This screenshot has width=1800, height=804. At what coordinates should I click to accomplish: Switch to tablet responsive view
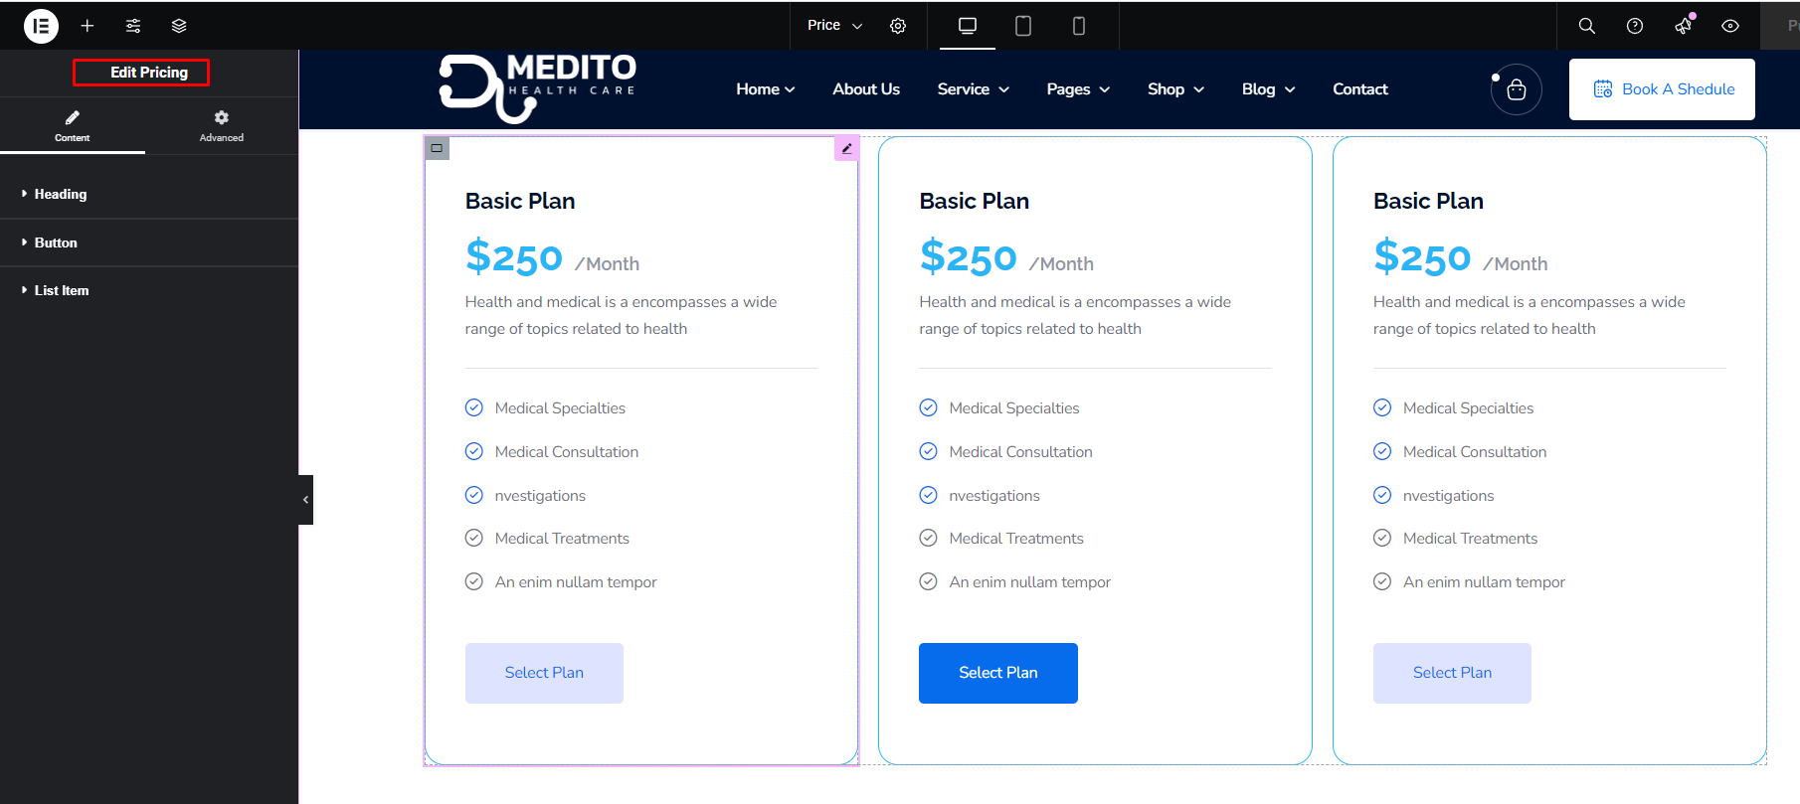(1022, 26)
